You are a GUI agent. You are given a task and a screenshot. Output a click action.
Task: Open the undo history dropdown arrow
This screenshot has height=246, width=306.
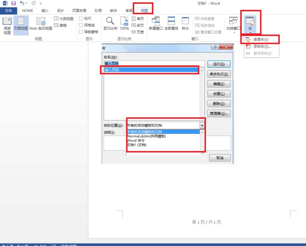[27, 3]
